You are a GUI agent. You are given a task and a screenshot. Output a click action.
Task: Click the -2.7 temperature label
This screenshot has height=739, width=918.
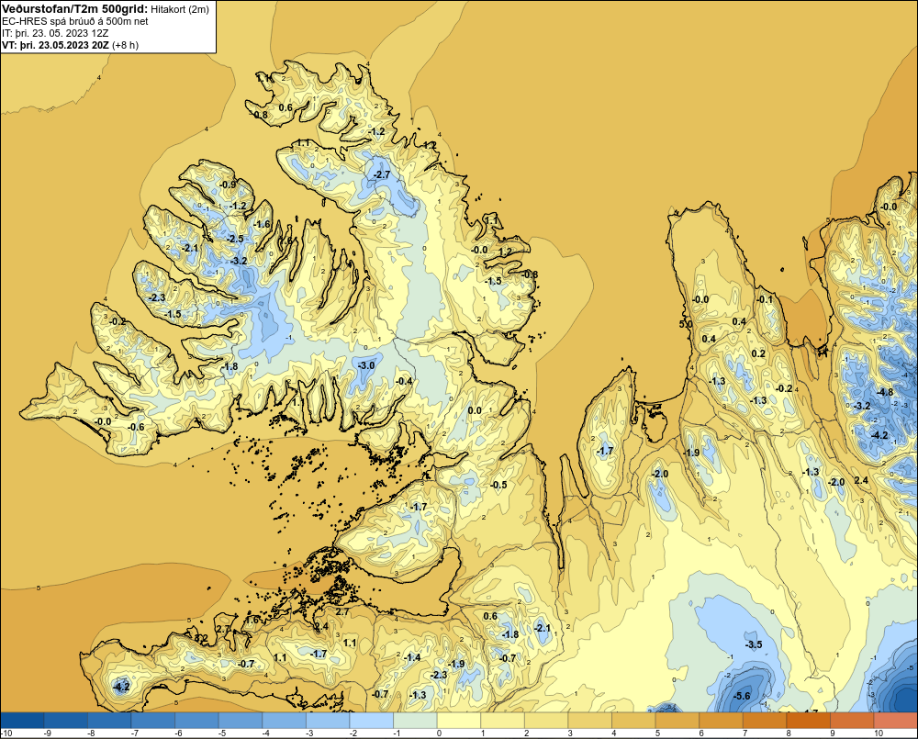pyautogui.click(x=381, y=175)
